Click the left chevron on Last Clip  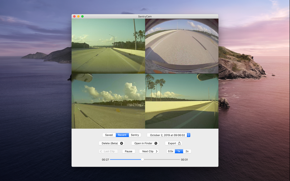point(101,151)
